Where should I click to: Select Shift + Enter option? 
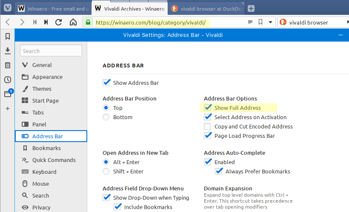(x=106, y=171)
